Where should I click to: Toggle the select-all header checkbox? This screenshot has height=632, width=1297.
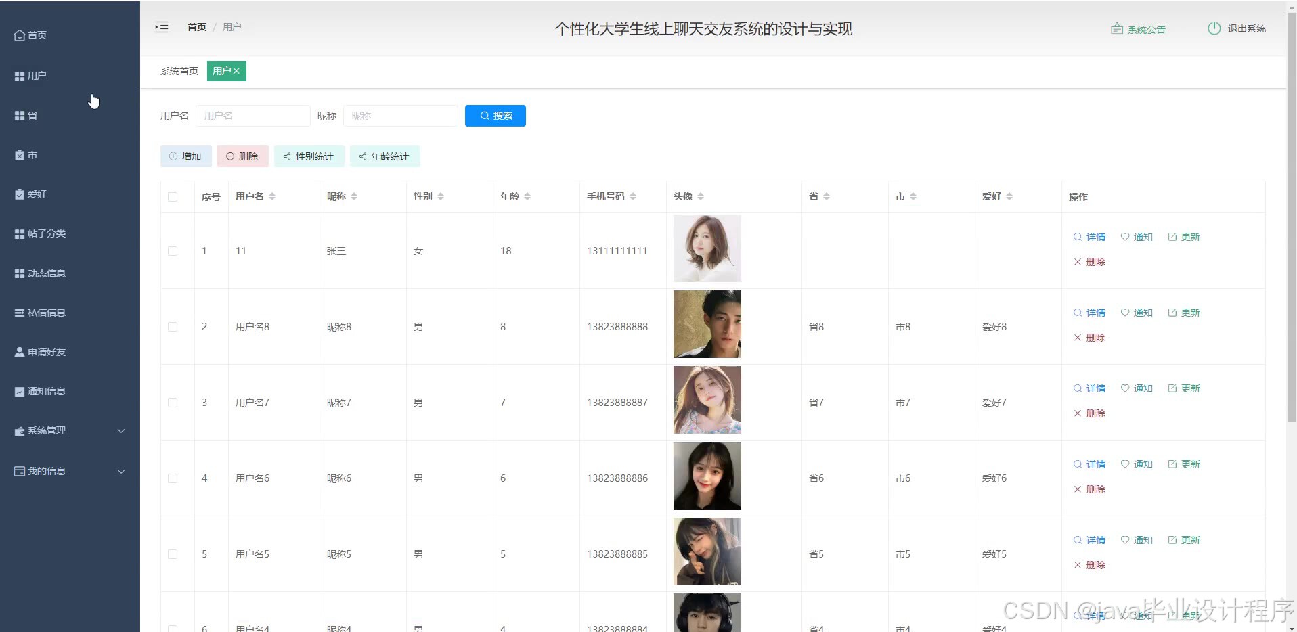pyautogui.click(x=173, y=197)
